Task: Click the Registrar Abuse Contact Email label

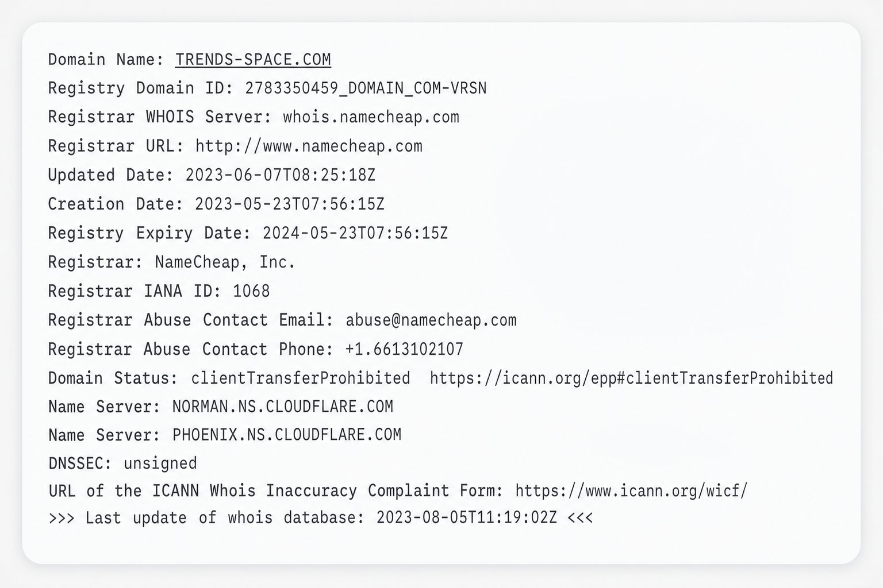Action: coord(191,320)
